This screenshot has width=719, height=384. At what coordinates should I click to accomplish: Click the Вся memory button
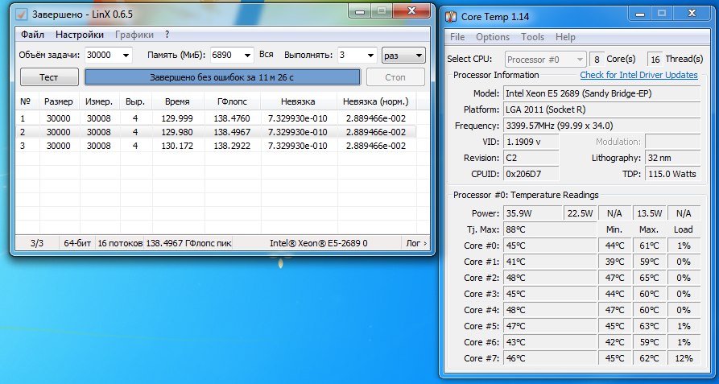coord(267,55)
